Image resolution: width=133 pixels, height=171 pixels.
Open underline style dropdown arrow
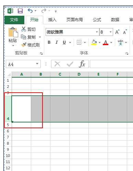[70, 42]
